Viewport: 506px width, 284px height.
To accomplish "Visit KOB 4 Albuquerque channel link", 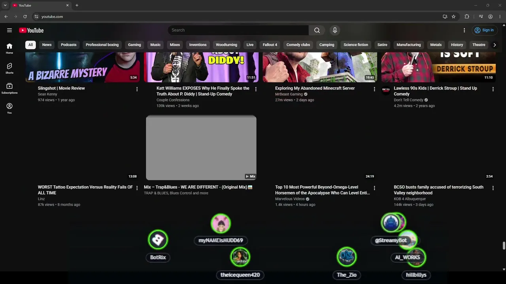I will coord(410,199).
